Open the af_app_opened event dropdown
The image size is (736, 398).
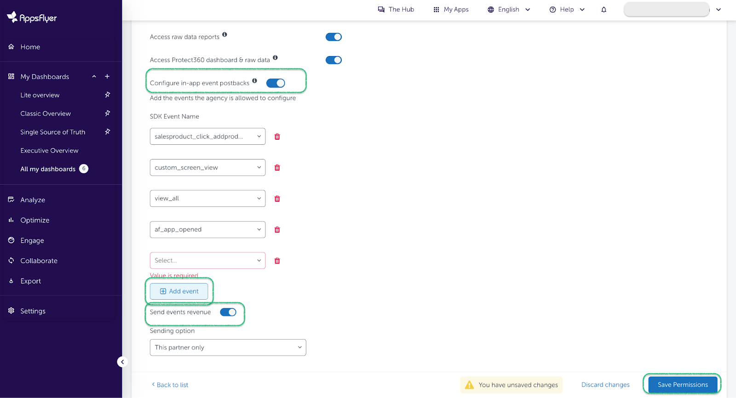(x=207, y=229)
